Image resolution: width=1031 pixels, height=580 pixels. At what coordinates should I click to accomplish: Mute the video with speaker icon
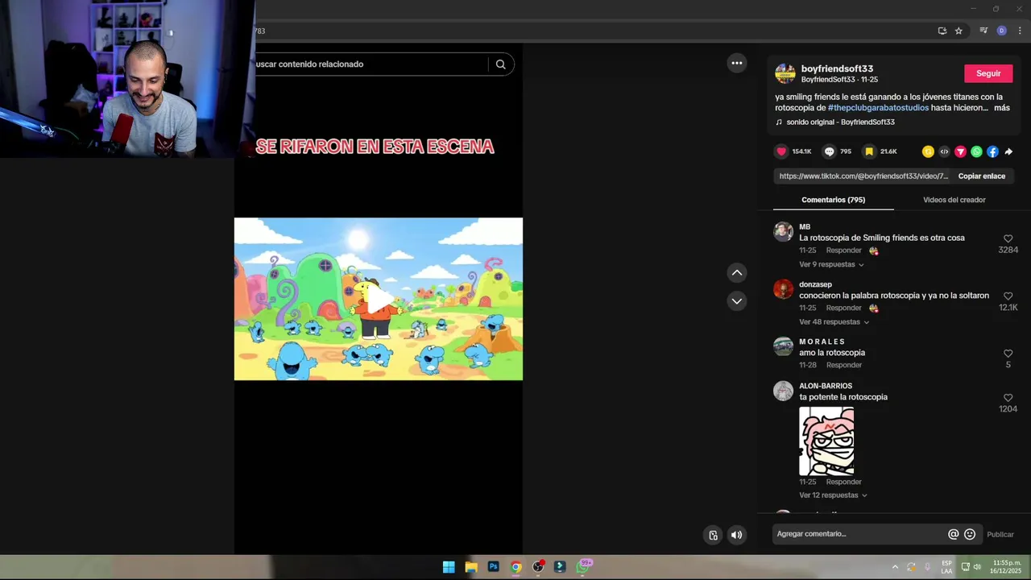pos(736,535)
